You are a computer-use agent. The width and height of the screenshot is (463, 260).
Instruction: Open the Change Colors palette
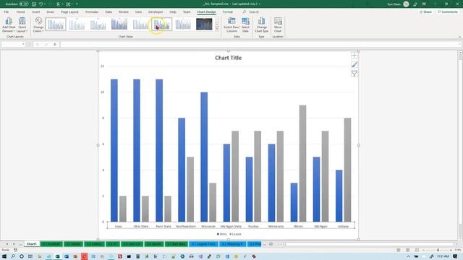38,25
